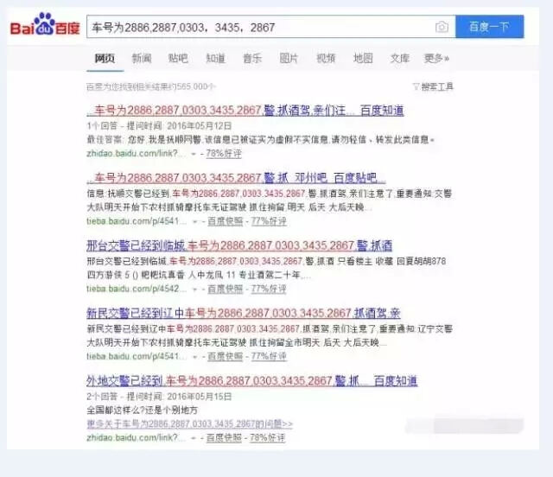Click 77%好评 under 邢台交警 result
This screenshot has height=477, width=553.
tap(269, 289)
